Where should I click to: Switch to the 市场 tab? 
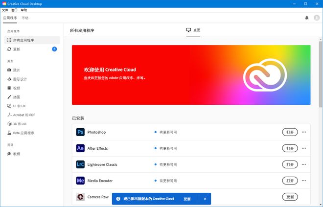25,18
